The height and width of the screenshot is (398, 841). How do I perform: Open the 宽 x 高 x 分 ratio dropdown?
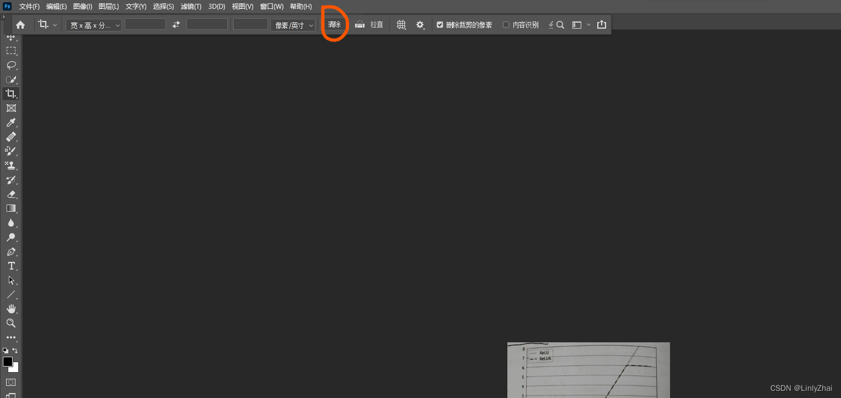94,25
